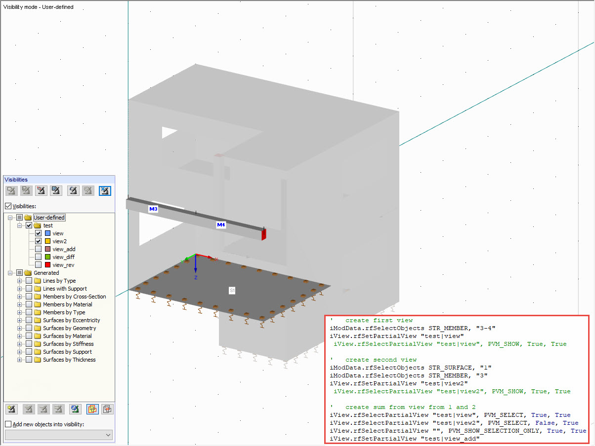Select surface S1 in the model view
Viewport: 595px width, 446px height.
click(232, 291)
